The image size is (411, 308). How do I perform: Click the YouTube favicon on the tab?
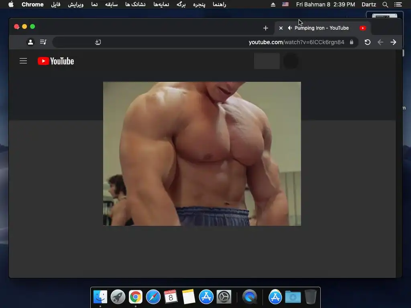[363, 28]
